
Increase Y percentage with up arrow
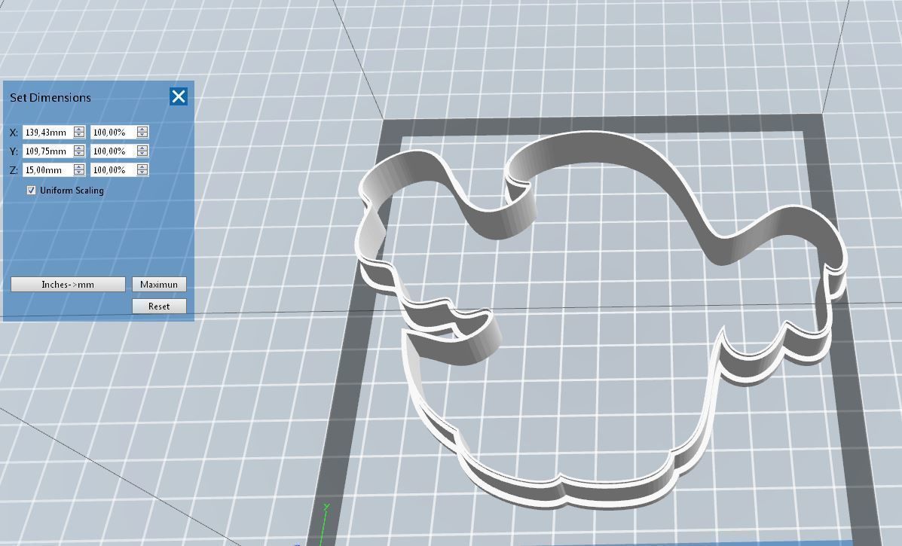(x=142, y=148)
